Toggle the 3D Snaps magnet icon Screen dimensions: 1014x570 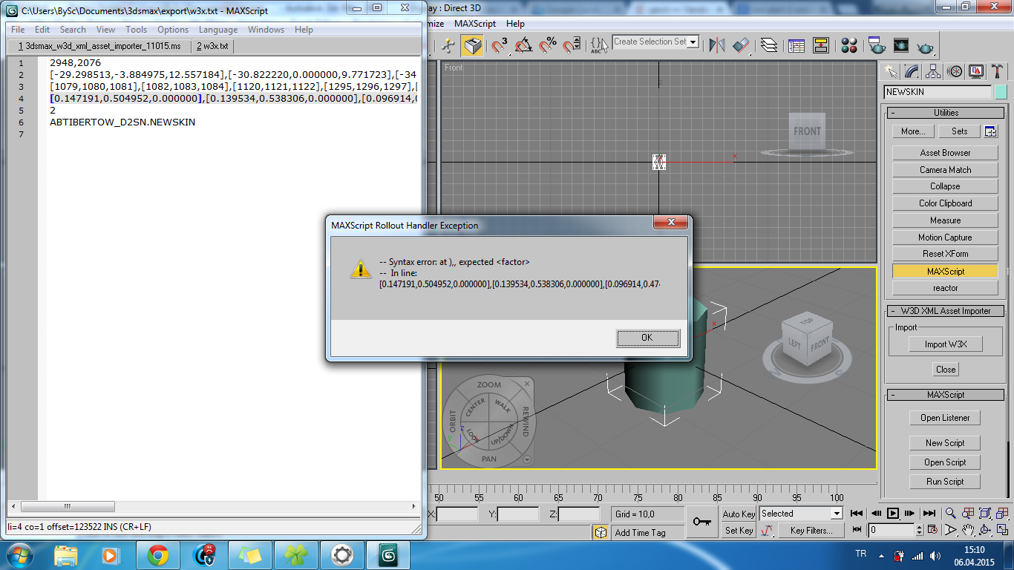(x=500, y=46)
